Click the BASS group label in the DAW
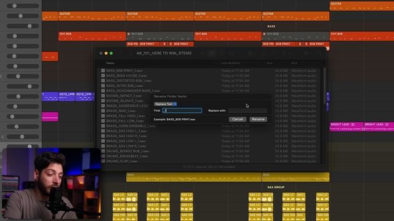Viewport: 394px width, 221px height. click(x=271, y=26)
